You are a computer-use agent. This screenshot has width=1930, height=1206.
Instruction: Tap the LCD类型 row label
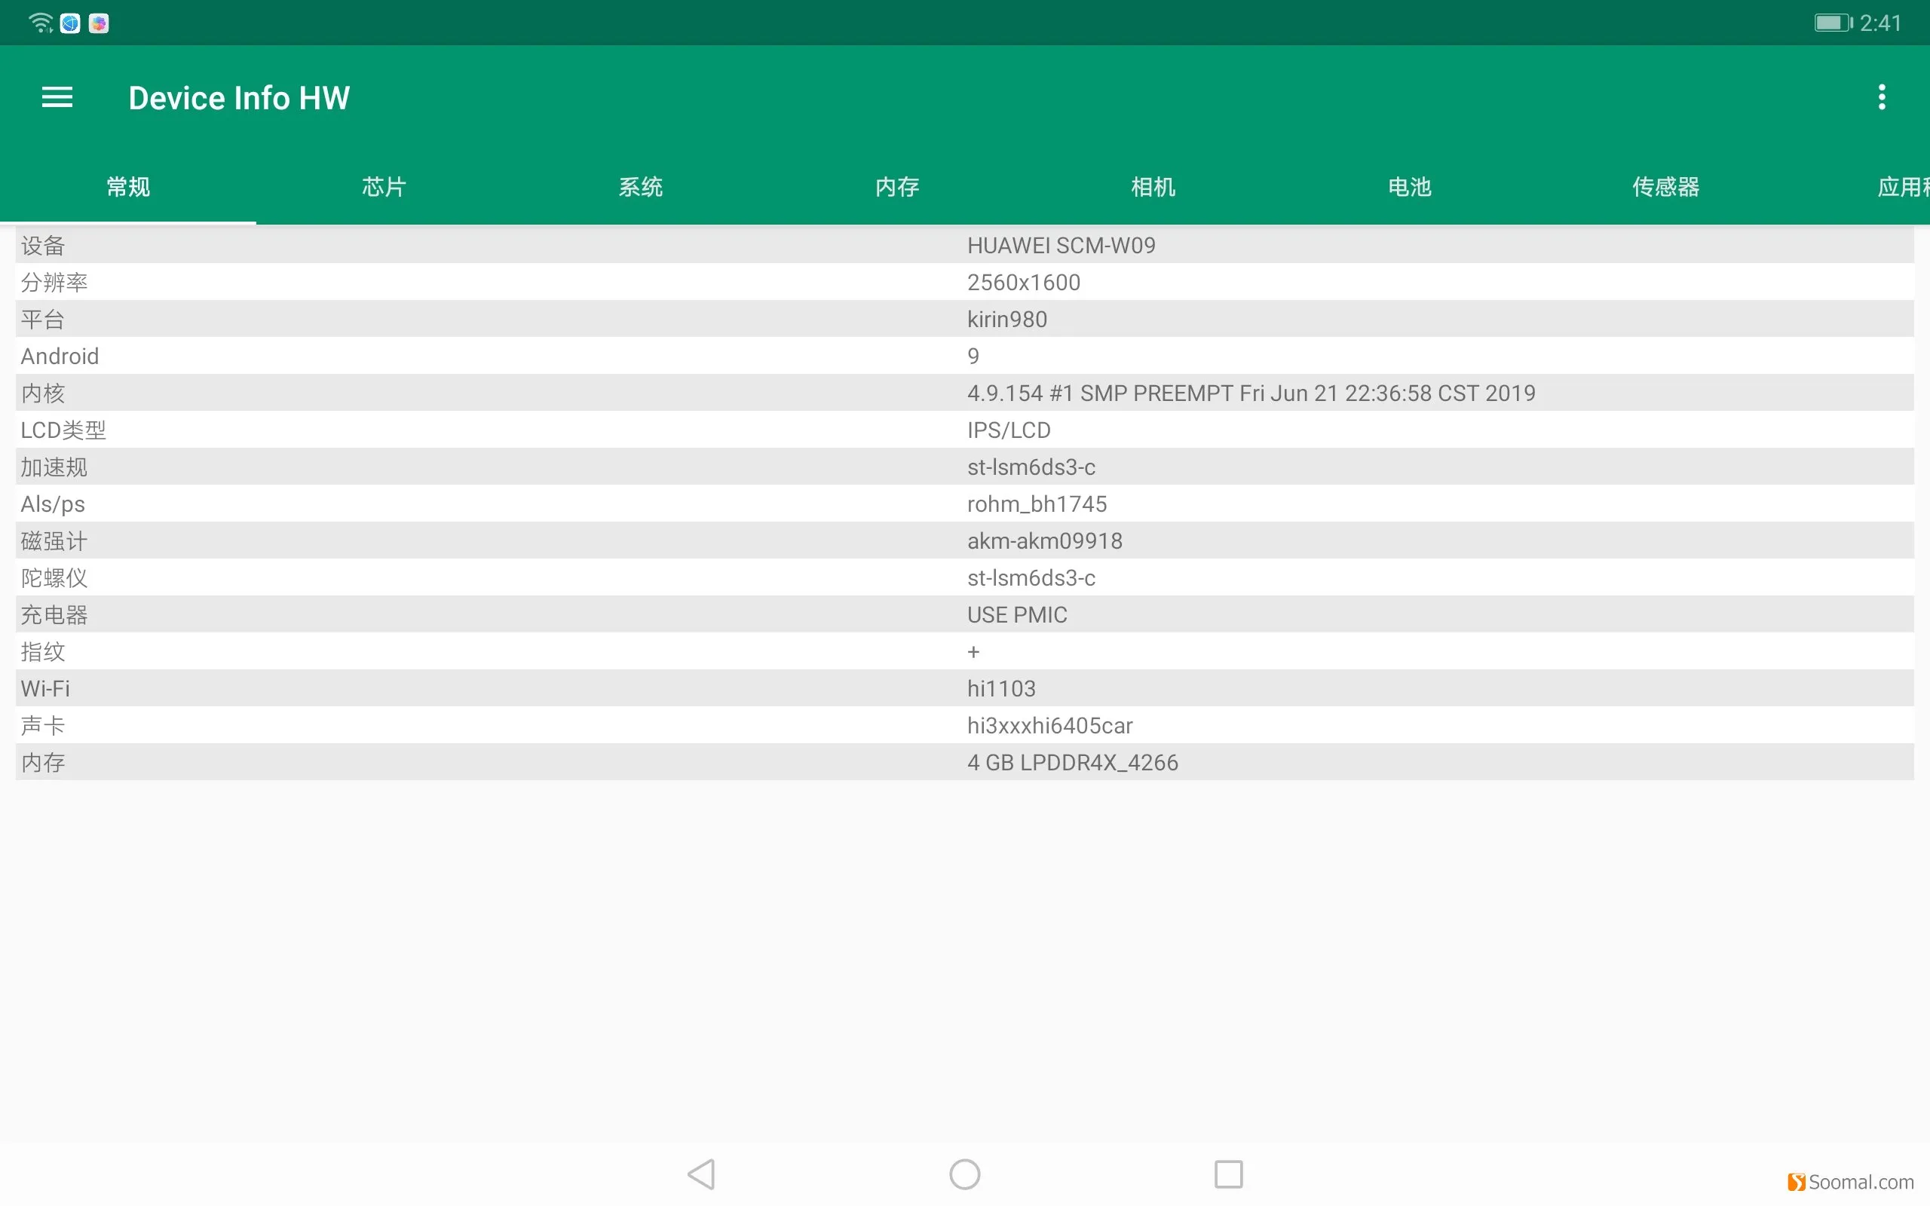[x=63, y=430]
